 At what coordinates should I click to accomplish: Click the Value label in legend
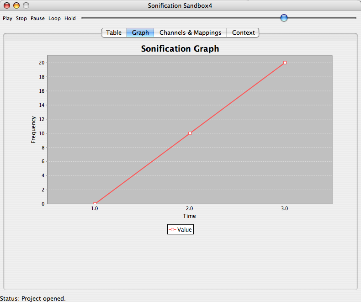point(185,230)
